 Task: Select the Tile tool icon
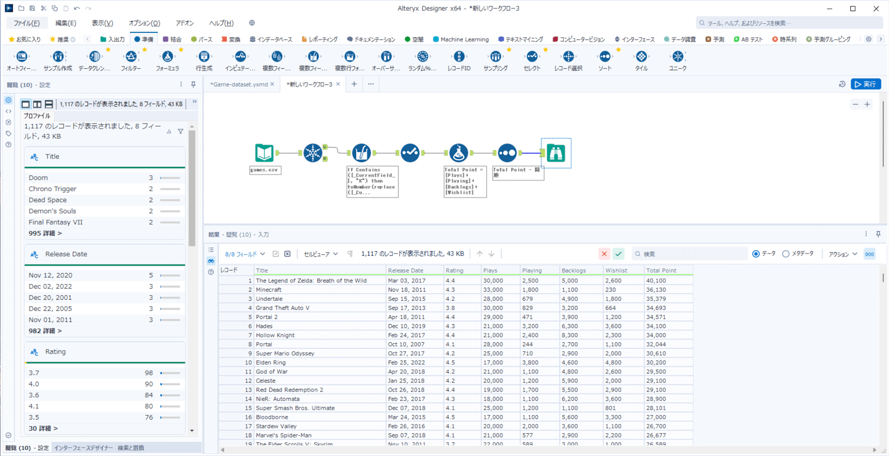[641, 56]
